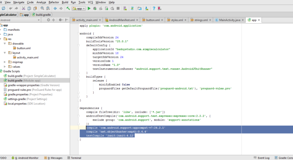Switch to the MainActivity.java tab
The image size is (293, 160).
tap(229, 20)
